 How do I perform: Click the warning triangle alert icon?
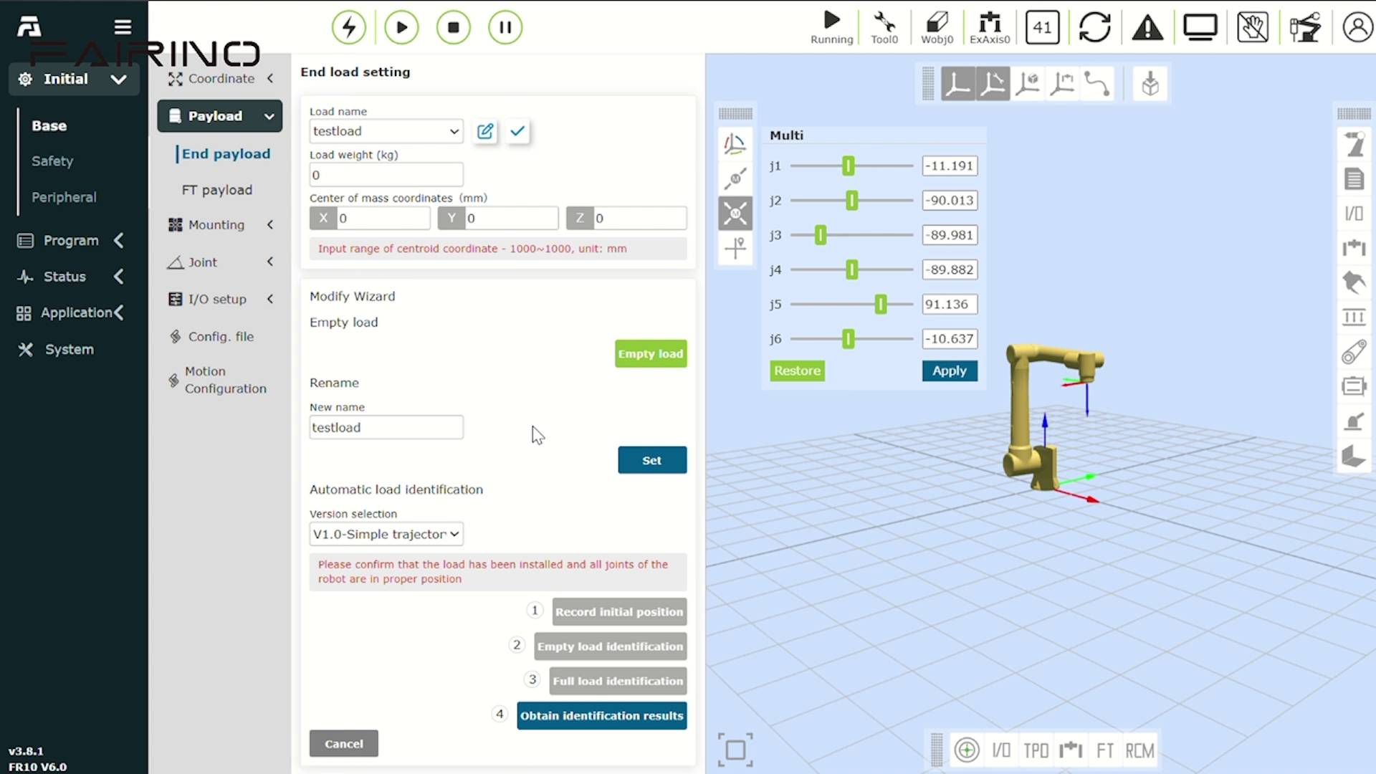[1147, 28]
